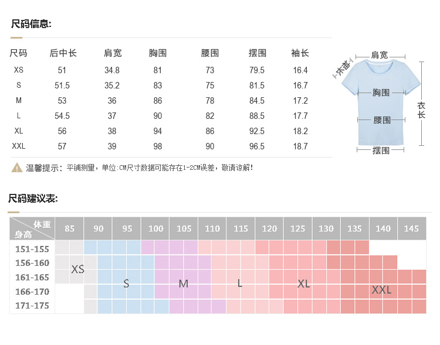The image size is (440, 345).
Task: Select the 171-175 height row label
Action: tap(33, 306)
